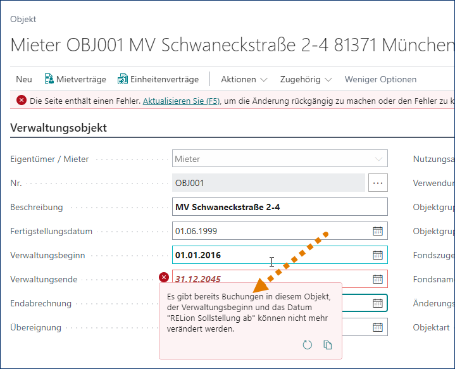
Task: Click the refresh icon in error tooltip
Action: click(308, 345)
